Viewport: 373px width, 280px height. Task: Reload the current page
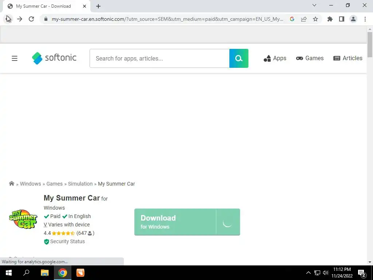(31, 19)
